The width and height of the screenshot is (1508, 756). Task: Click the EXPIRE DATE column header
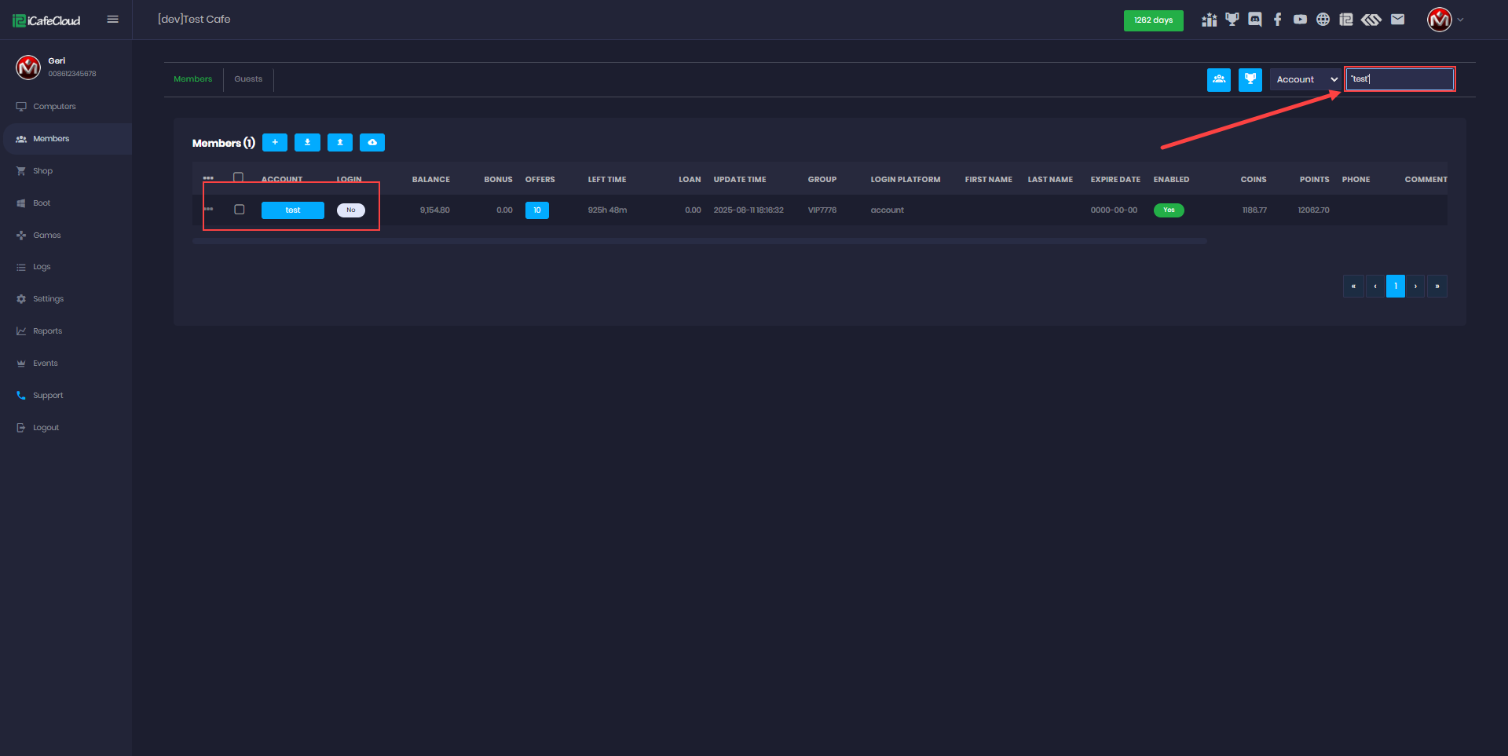(x=1115, y=180)
